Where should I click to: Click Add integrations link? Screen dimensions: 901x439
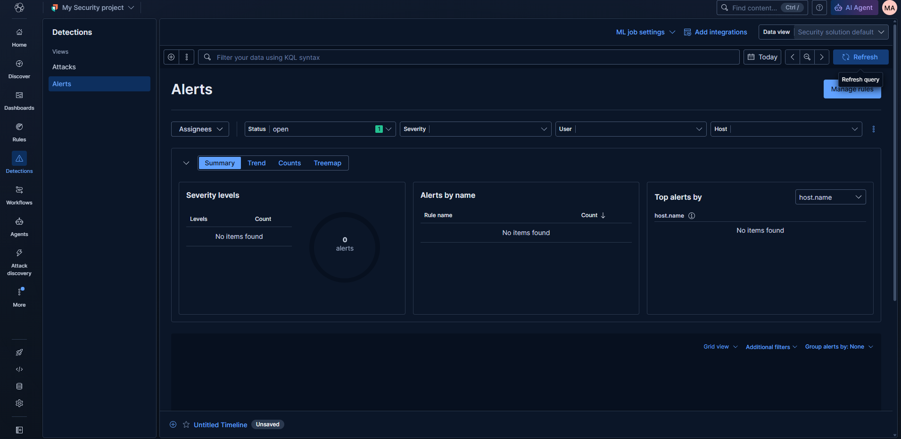click(715, 32)
